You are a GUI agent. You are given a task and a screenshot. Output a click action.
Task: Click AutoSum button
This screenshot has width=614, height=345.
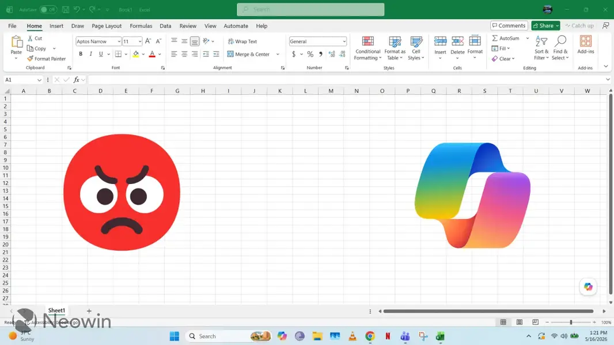click(x=506, y=39)
